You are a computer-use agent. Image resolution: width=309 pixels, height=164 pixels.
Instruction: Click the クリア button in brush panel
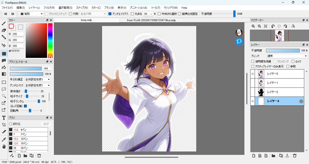(x=46, y=124)
